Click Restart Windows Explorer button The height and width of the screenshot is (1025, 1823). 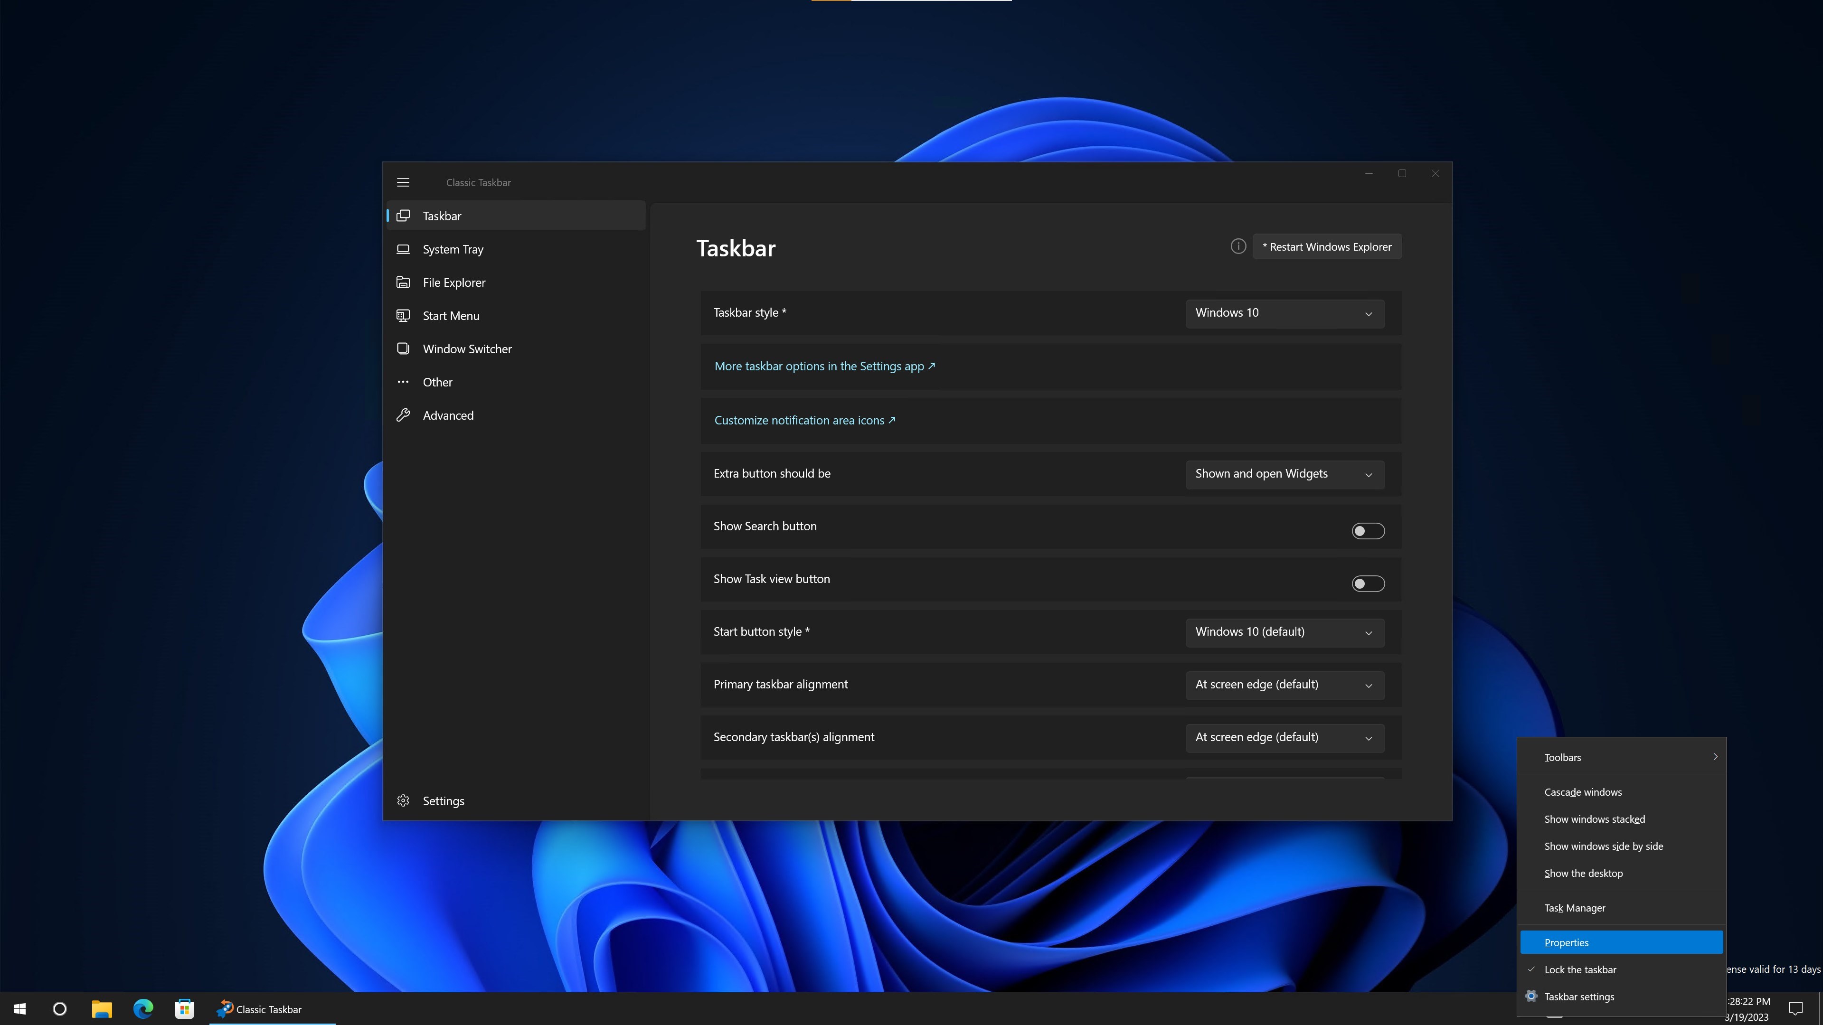coord(1326,247)
